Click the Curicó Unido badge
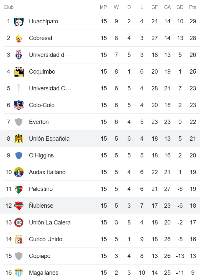Viewport: 200px width, 280px height. point(19,239)
